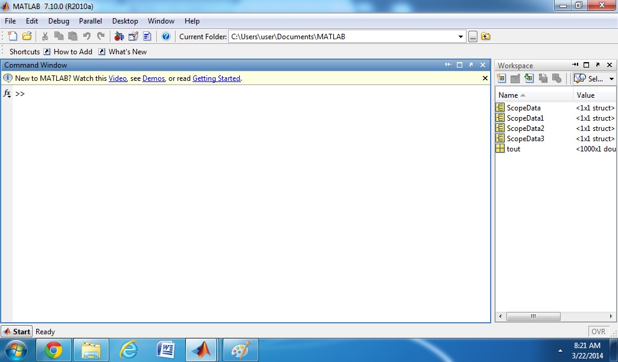Click the How to Add shortcut
Image resolution: width=618 pixels, height=362 pixels.
[68, 52]
